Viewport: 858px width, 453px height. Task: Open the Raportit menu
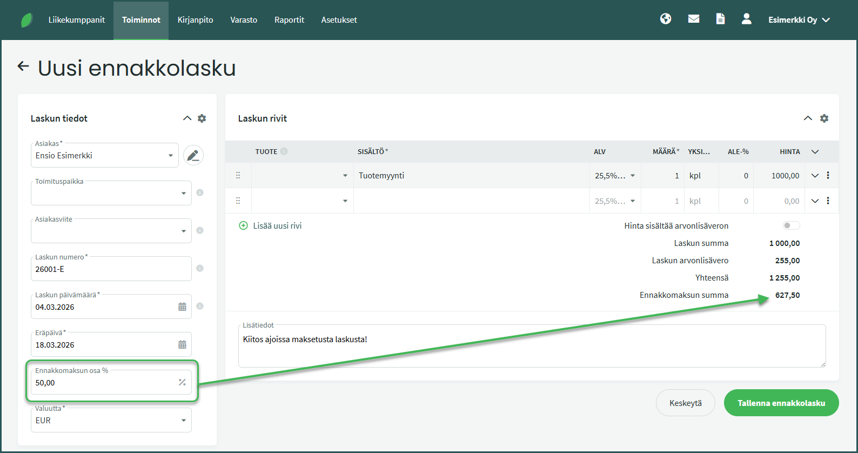click(290, 20)
